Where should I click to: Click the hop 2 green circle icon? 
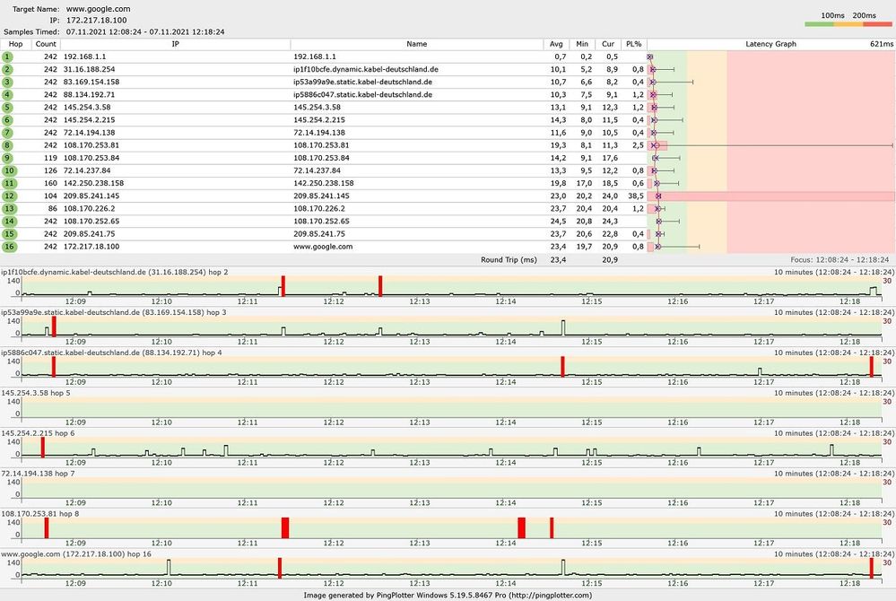tap(7, 70)
